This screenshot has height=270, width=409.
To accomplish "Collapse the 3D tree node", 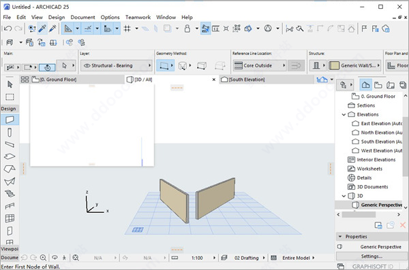I will click(x=344, y=196).
